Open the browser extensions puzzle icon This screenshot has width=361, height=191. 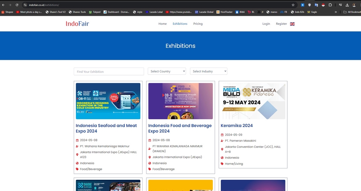tap(330, 5)
